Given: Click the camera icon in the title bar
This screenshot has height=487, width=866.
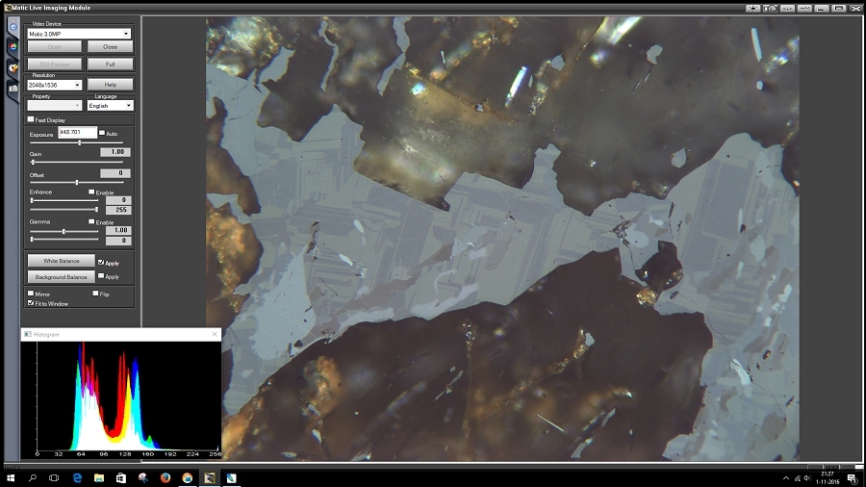Looking at the screenshot, I should click(771, 8).
